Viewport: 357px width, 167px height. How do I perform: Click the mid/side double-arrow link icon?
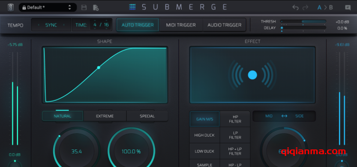(284, 116)
